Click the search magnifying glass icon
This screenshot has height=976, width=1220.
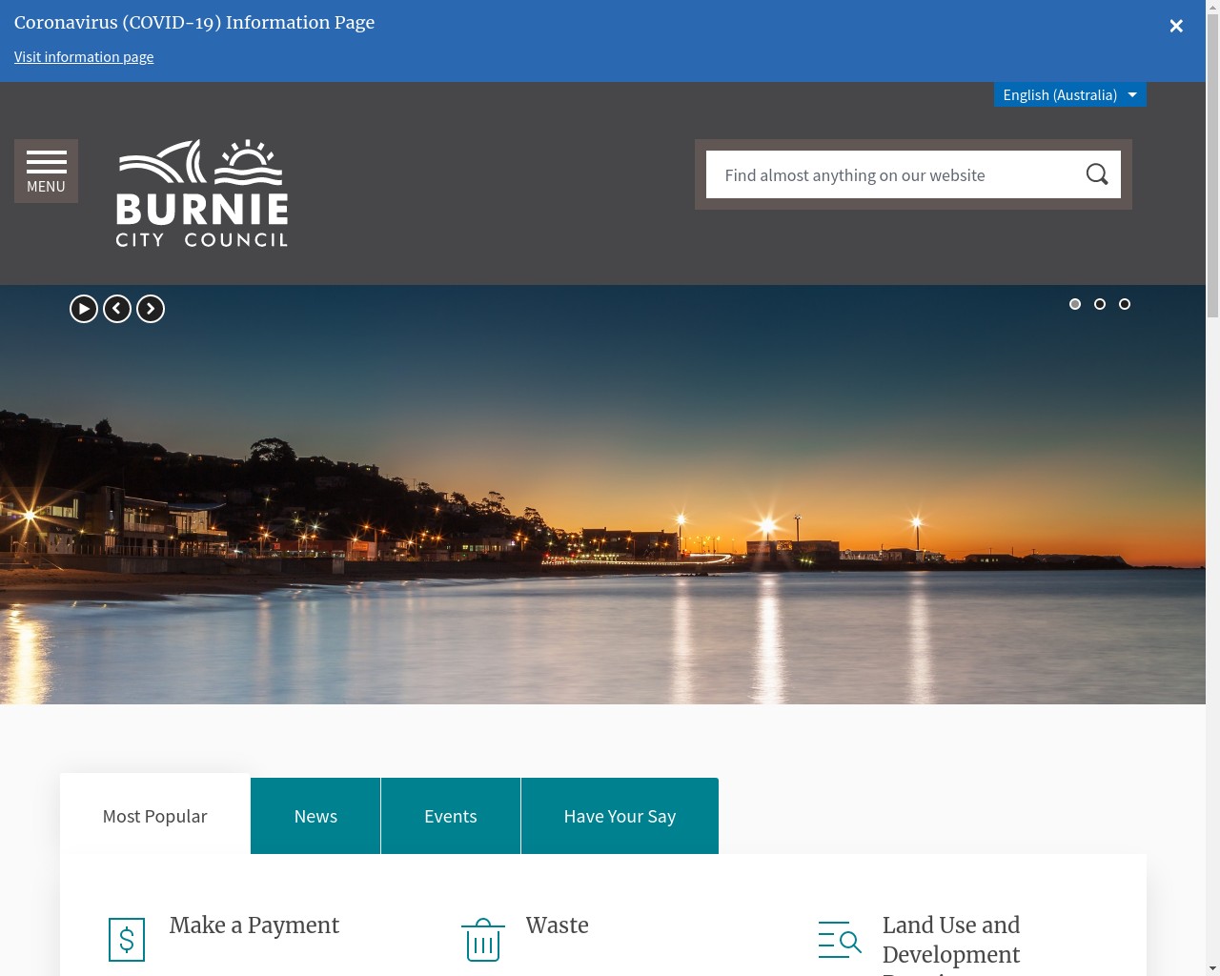tap(1096, 174)
